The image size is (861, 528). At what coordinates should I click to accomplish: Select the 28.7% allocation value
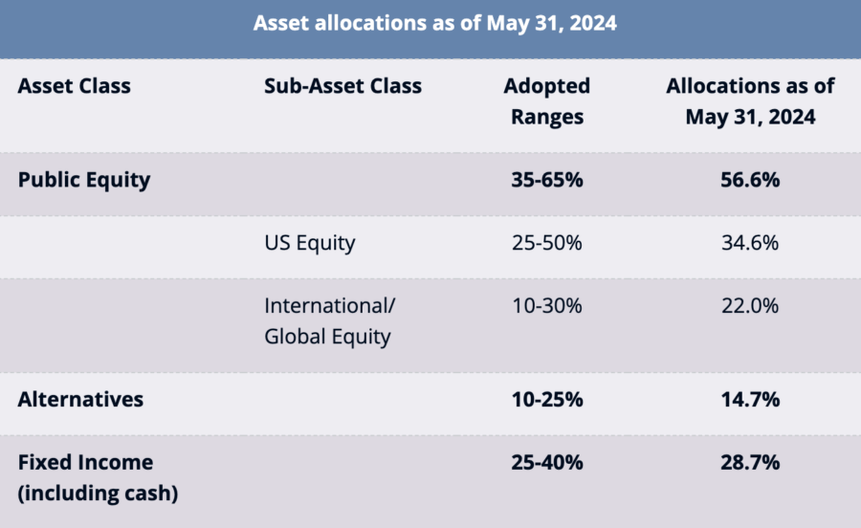(750, 463)
